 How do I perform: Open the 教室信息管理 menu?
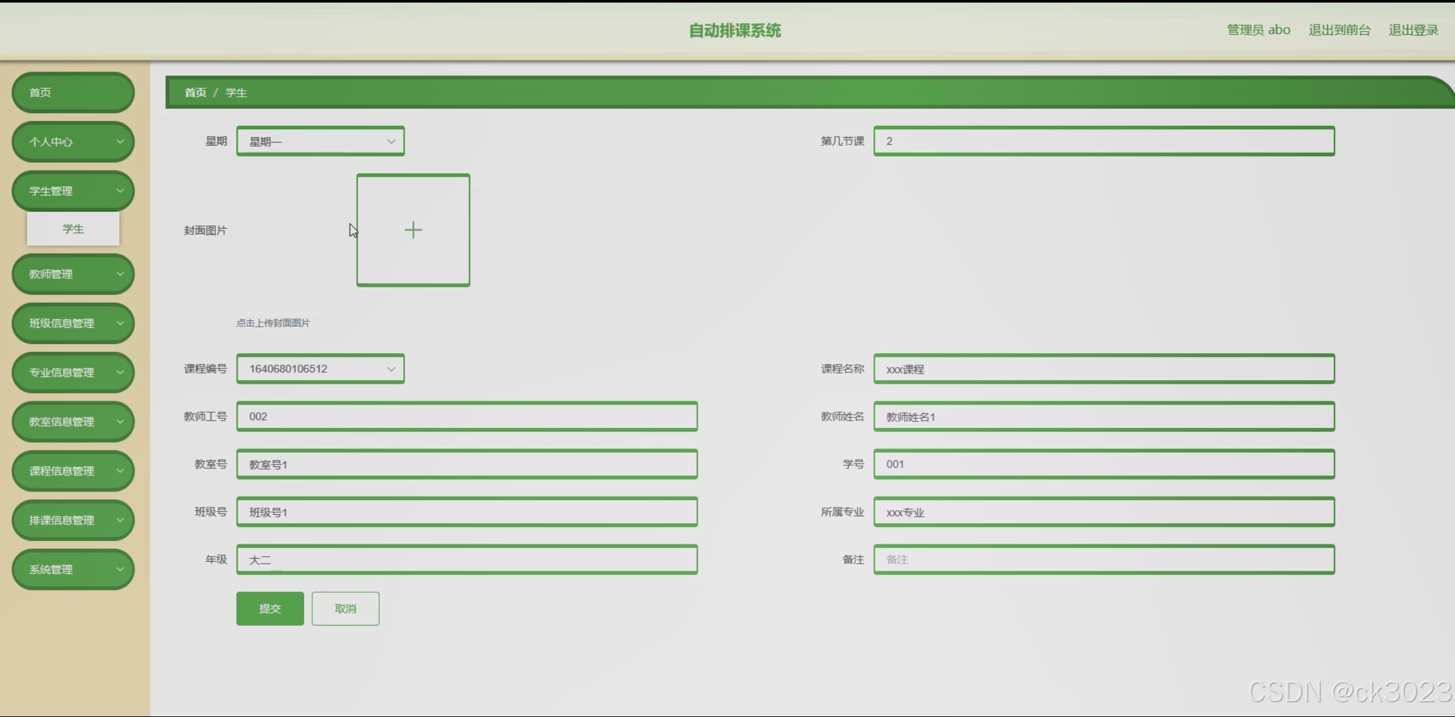[73, 422]
